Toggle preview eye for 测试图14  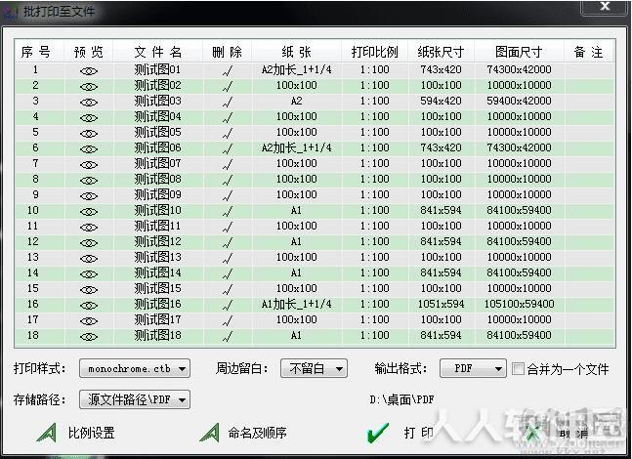[x=89, y=274]
